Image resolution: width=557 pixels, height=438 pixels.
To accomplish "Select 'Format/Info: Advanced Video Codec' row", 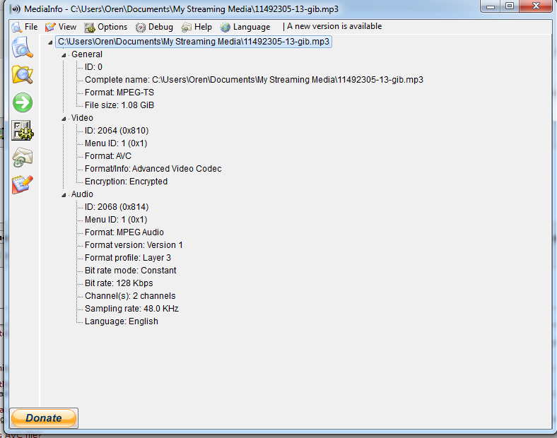I will (x=153, y=169).
